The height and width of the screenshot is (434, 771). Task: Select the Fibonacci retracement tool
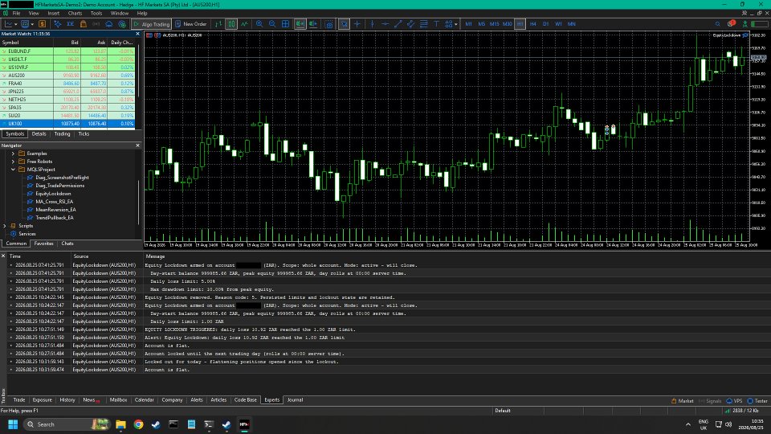423,23
